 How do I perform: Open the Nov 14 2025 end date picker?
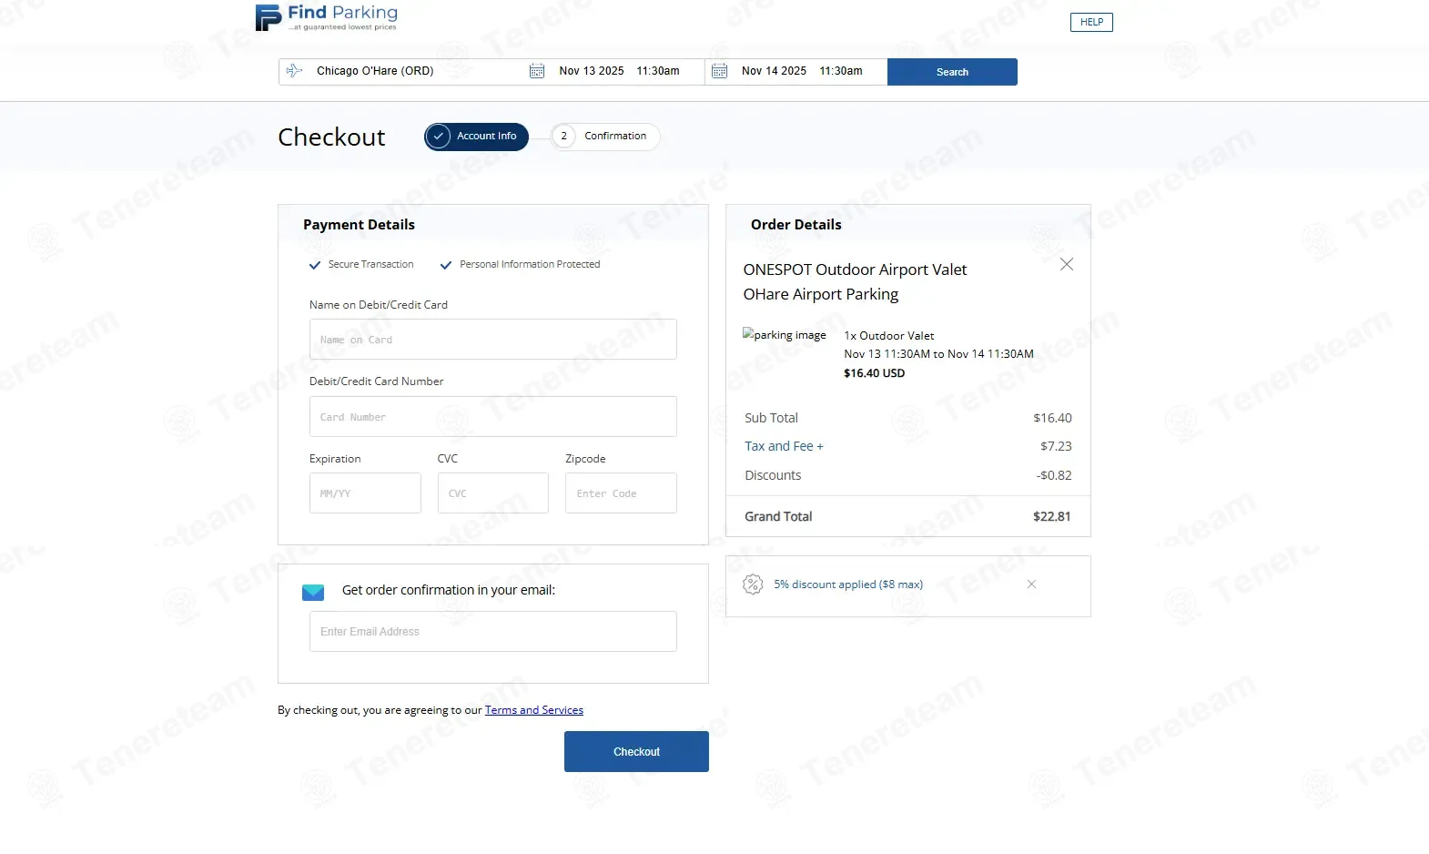pos(774,71)
